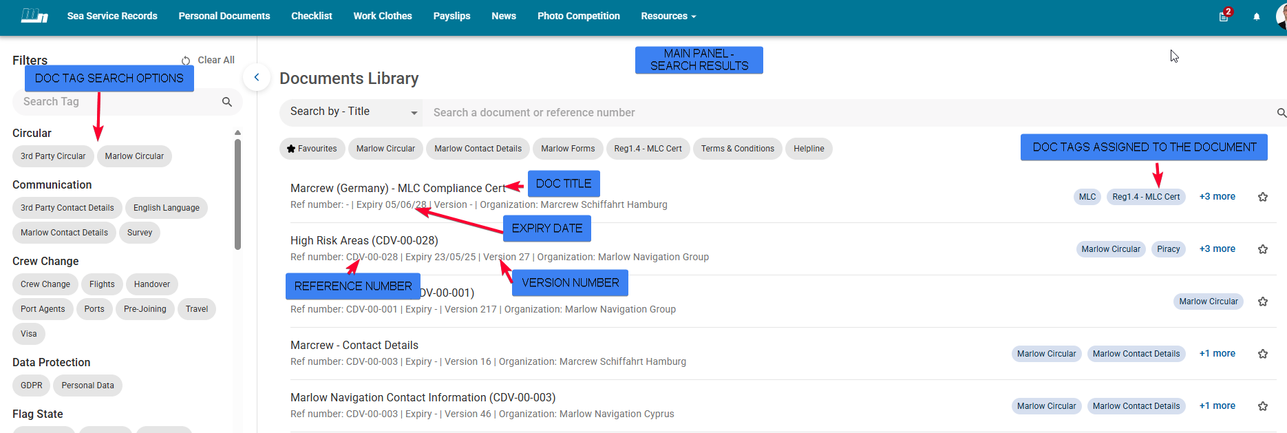The width and height of the screenshot is (1287, 433).
Task: Toggle the Favourites filter chip
Action: coord(312,149)
